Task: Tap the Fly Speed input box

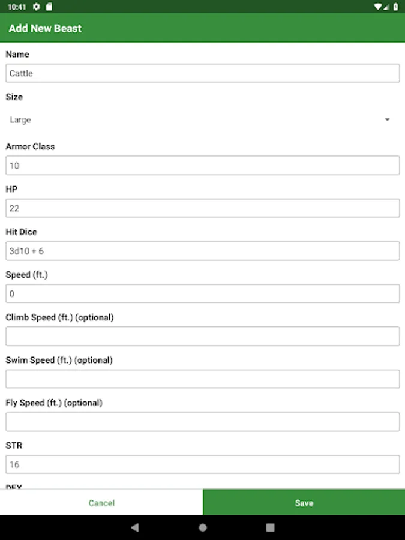Action: (x=203, y=421)
